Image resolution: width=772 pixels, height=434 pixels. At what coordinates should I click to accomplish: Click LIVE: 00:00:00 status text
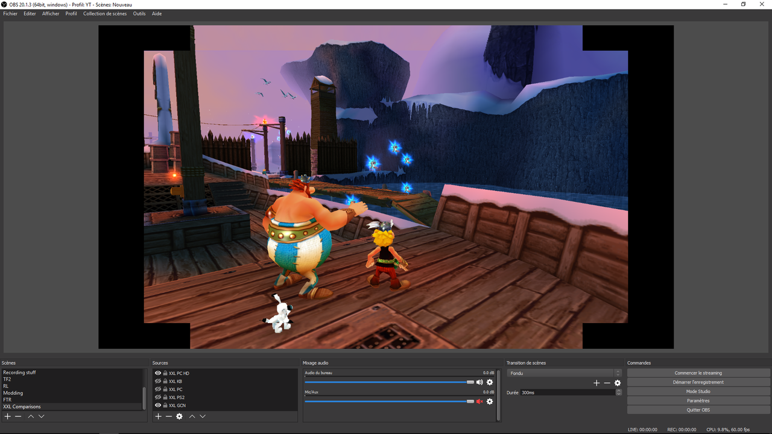point(642,429)
